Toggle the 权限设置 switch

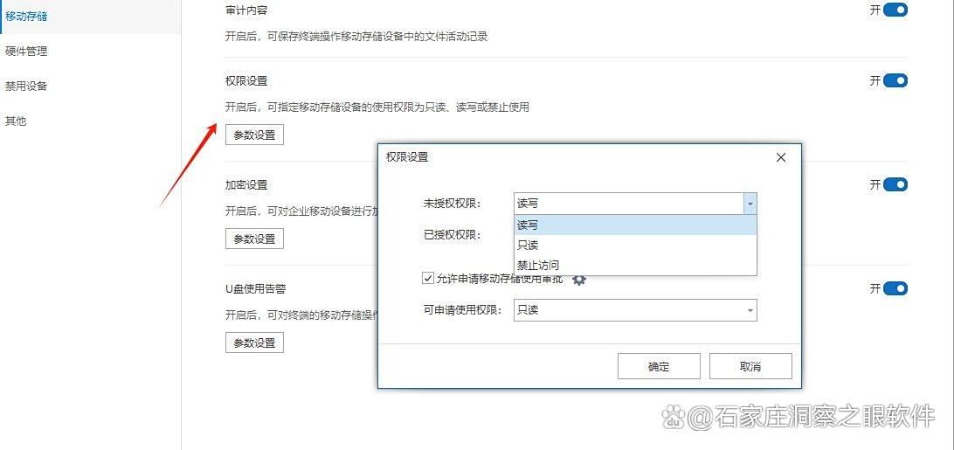895,80
